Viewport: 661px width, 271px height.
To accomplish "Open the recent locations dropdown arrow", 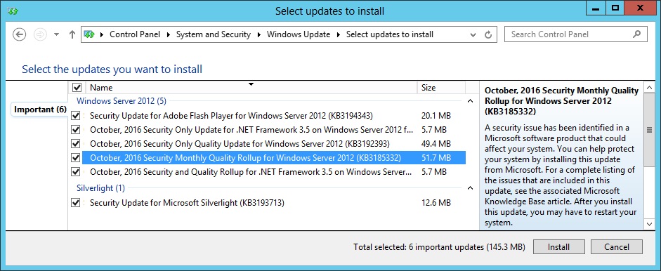I will (x=56, y=34).
